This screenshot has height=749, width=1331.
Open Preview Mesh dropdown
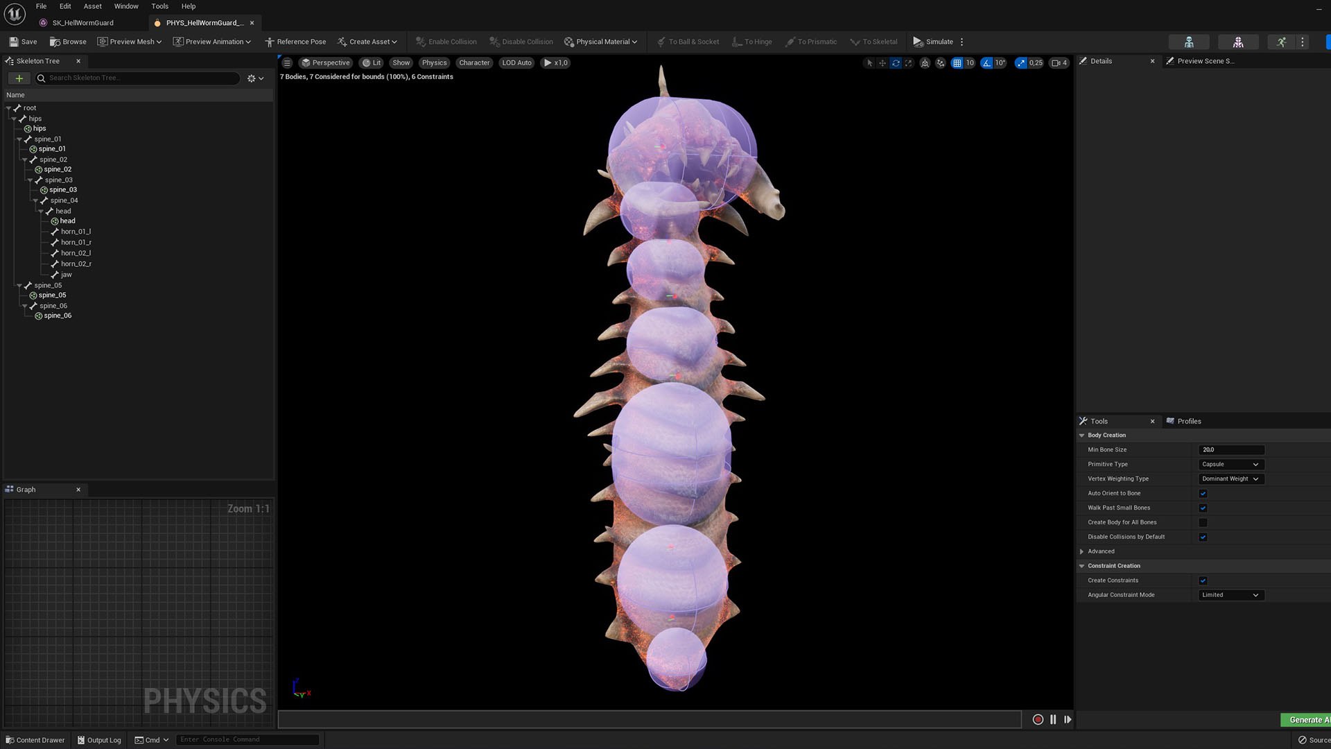click(129, 42)
